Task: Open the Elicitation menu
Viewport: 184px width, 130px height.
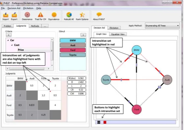Action: pos(28,8)
